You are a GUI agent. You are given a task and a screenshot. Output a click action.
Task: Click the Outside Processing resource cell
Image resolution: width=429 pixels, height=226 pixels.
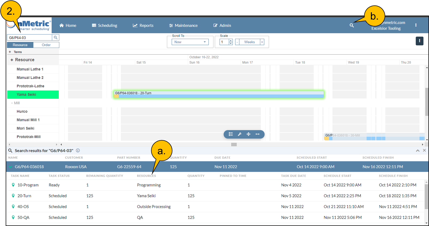click(x=154, y=206)
